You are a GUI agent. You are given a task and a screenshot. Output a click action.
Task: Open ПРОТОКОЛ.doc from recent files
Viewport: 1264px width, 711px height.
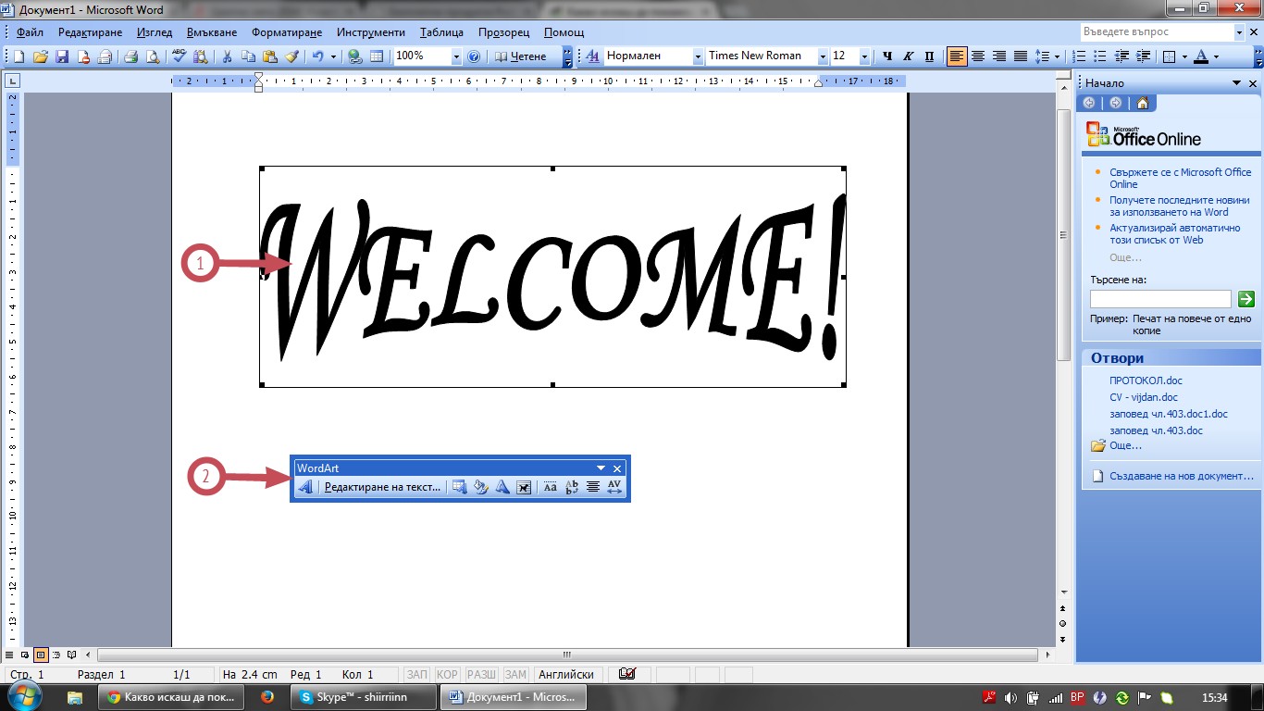[1146, 380]
